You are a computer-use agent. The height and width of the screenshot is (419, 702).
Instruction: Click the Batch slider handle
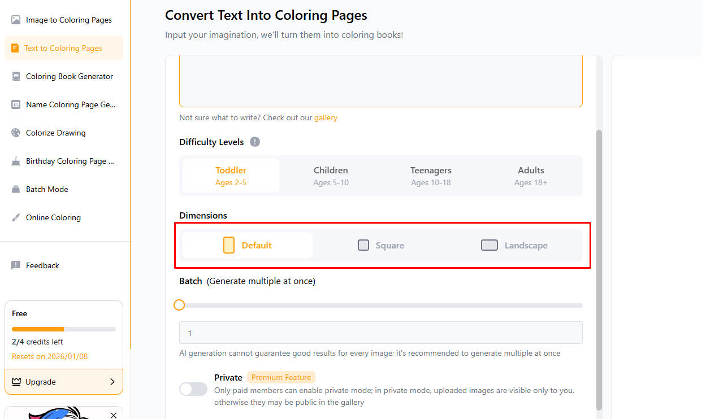tap(179, 305)
